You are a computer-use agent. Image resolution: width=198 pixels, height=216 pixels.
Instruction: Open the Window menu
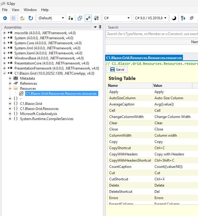click(30, 10)
